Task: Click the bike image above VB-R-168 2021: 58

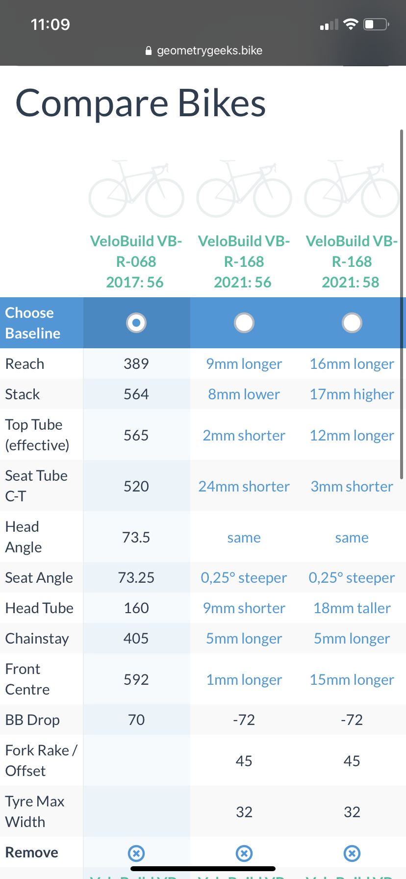Action: (352, 189)
